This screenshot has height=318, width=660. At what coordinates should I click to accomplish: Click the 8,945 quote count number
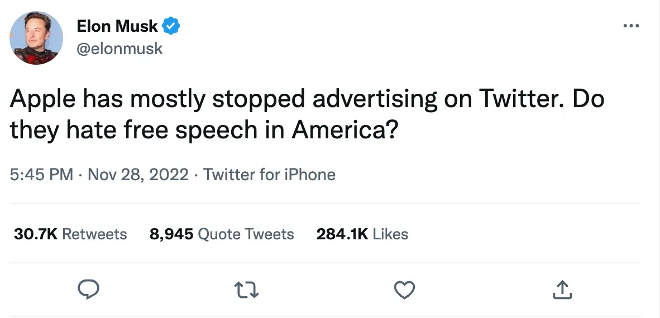[x=171, y=234]
